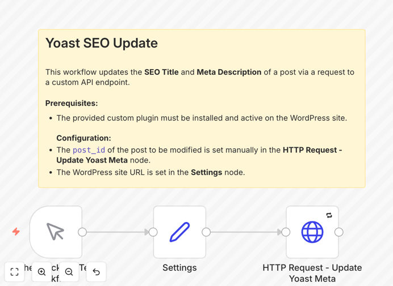Zoom in on the workflow canvas
This screenshot has height=286, width=393.
[x=41, y=272]
